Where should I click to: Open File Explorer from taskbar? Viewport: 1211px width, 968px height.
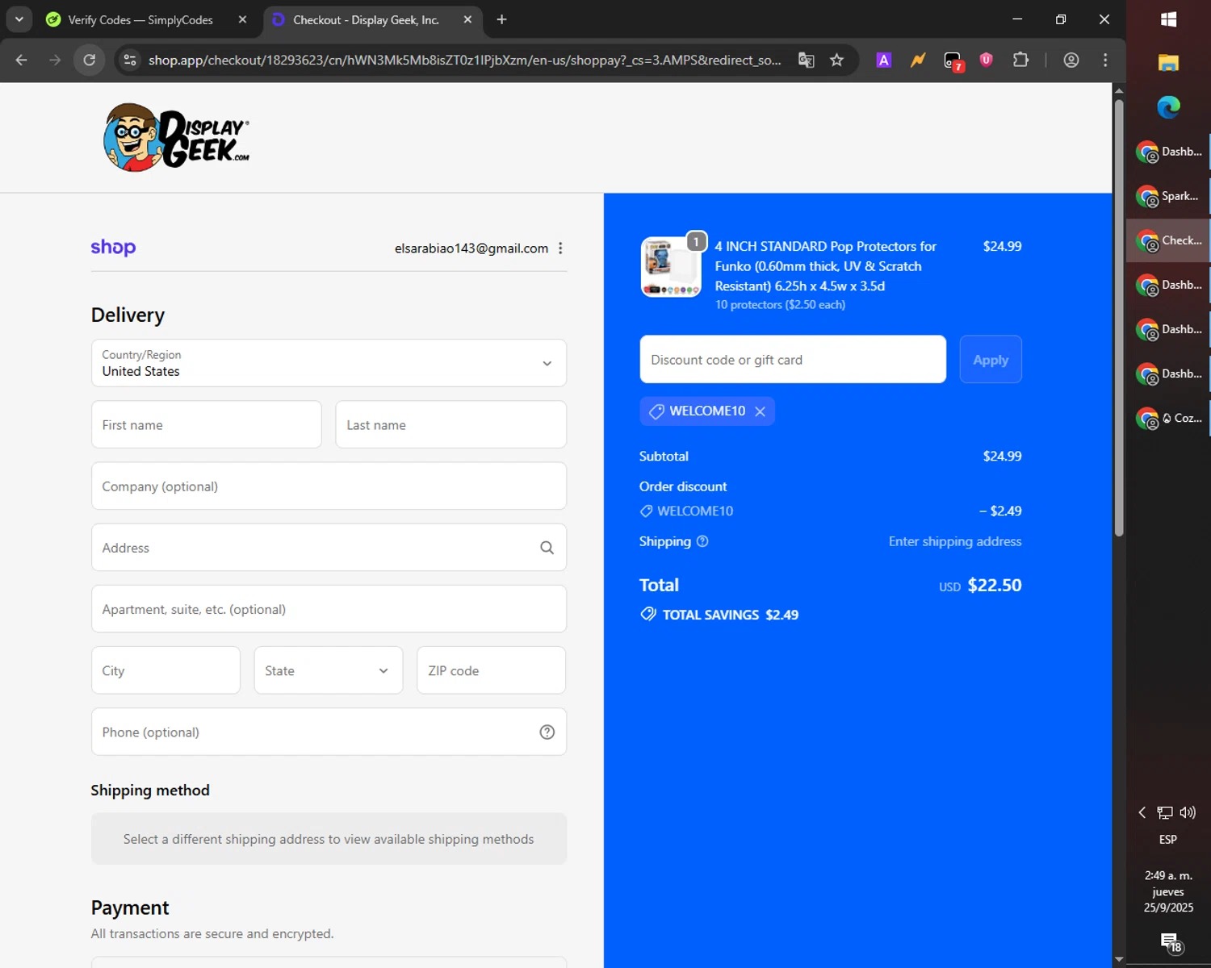click(1168, 63)
